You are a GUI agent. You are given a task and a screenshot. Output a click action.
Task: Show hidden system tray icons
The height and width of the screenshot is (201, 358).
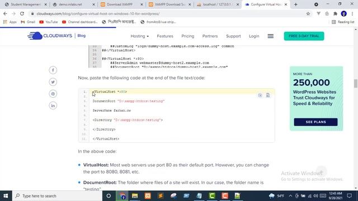click(290, 196)
